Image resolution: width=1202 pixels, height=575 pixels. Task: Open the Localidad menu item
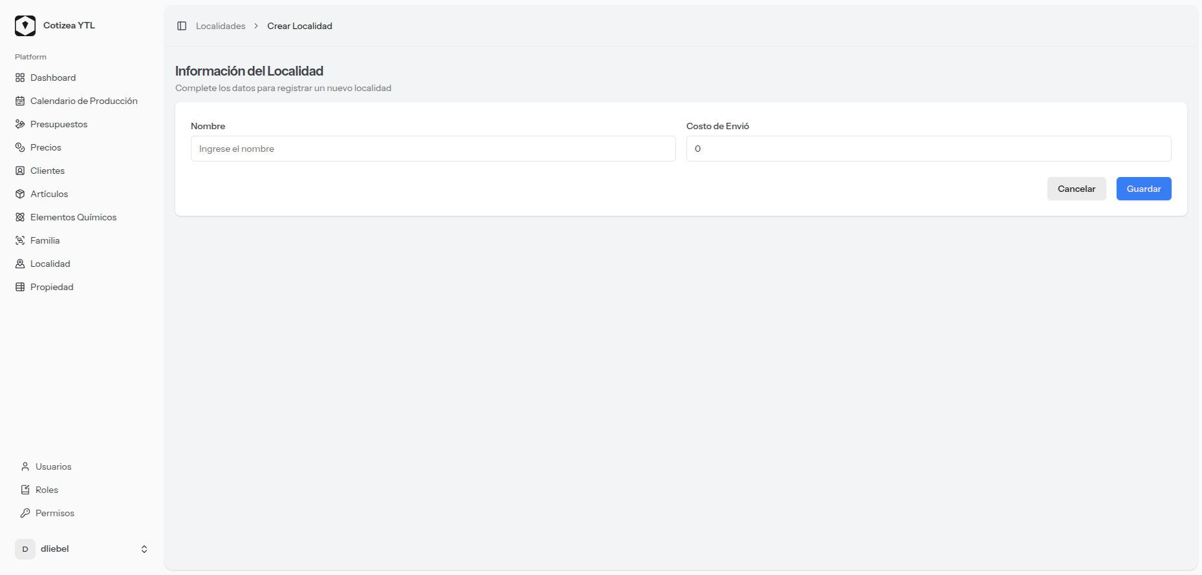[x=50, y=264]
